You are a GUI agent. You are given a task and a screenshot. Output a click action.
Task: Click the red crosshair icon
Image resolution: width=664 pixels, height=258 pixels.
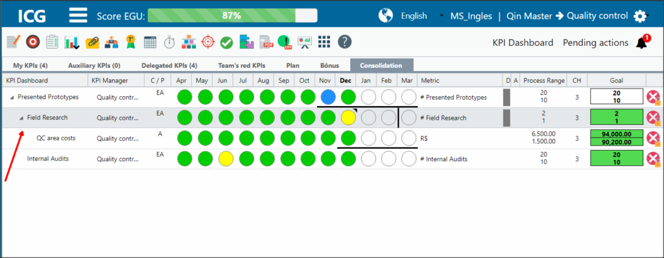point(208,42)
